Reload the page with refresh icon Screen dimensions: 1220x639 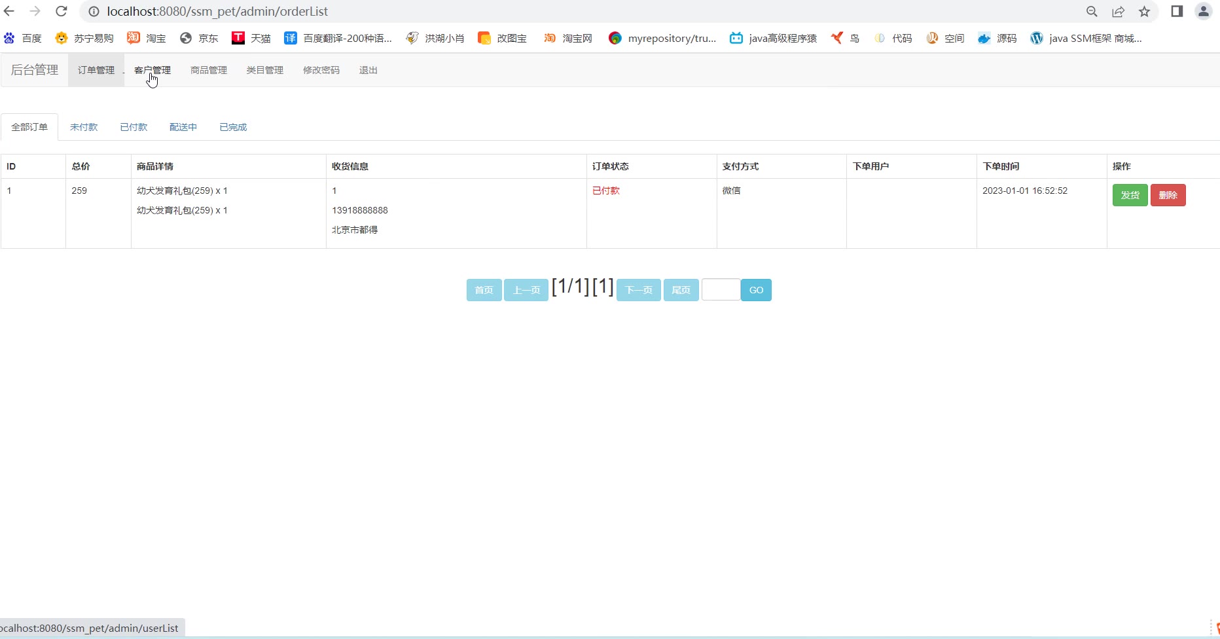coord(62,11)
